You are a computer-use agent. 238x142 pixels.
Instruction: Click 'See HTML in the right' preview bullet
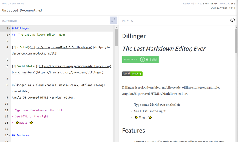(x=150, y=111)
